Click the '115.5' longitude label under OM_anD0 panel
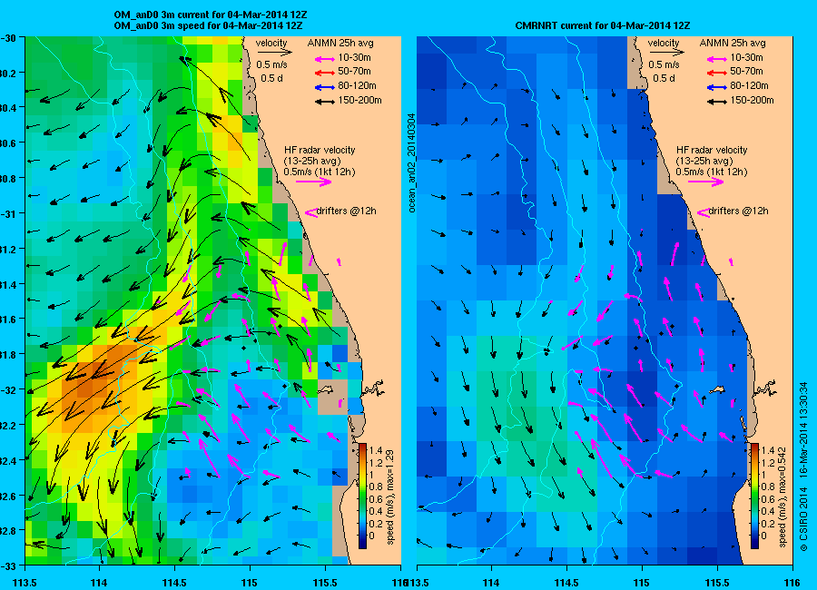 (325, 582)
